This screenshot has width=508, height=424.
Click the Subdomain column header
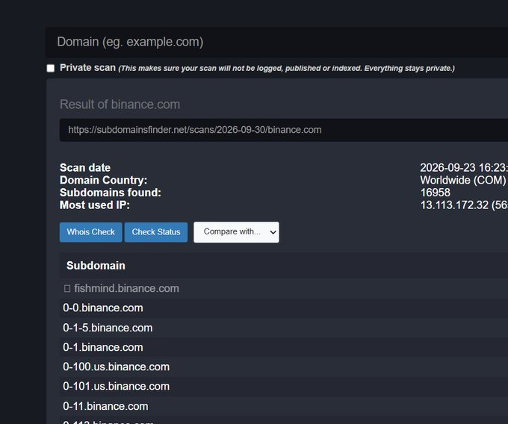(96, 266)
